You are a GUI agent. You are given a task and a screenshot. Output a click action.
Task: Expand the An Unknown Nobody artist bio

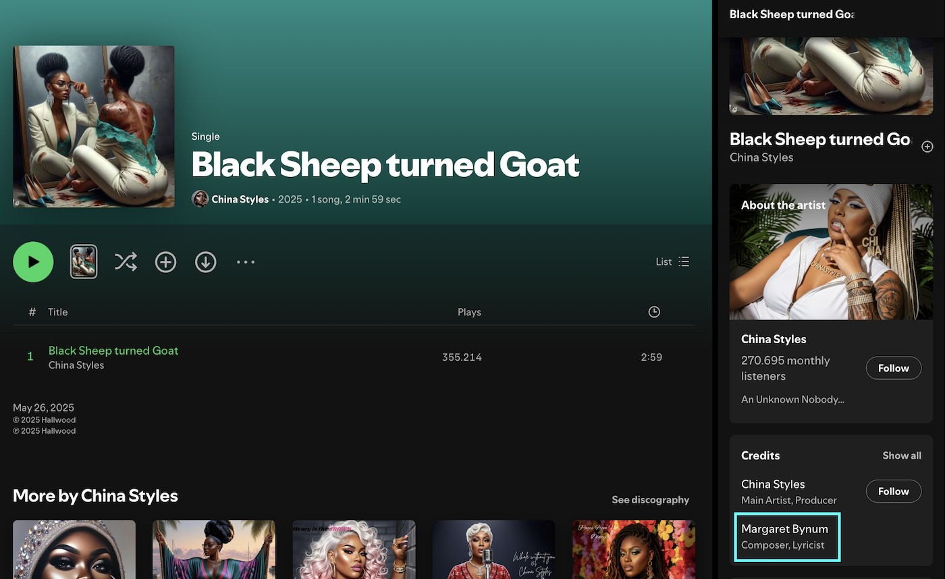(792, 399)
